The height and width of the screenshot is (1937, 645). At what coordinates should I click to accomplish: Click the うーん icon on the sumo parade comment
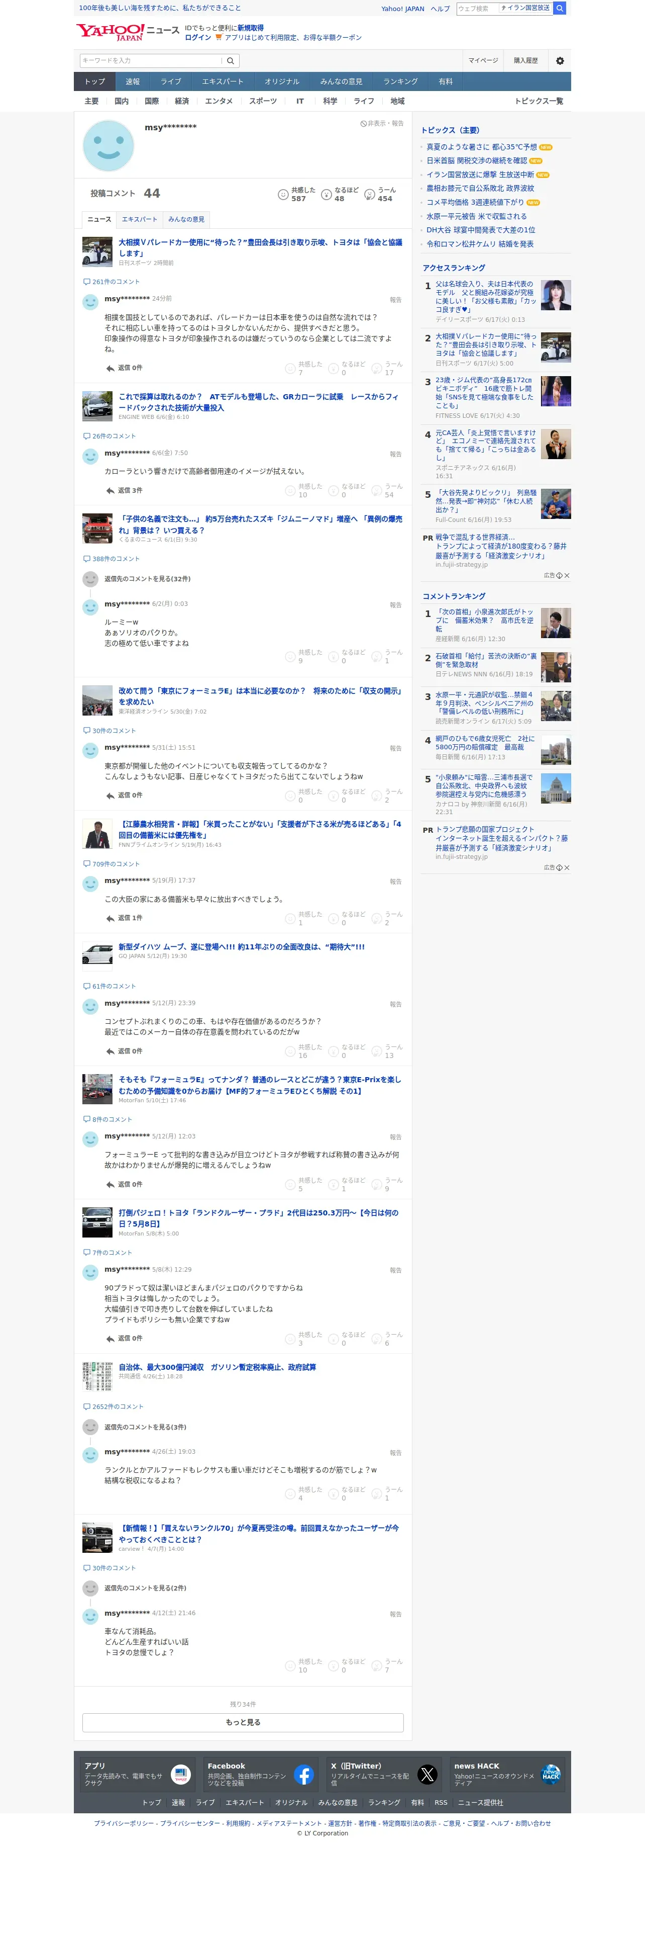[x=377, y=369]
